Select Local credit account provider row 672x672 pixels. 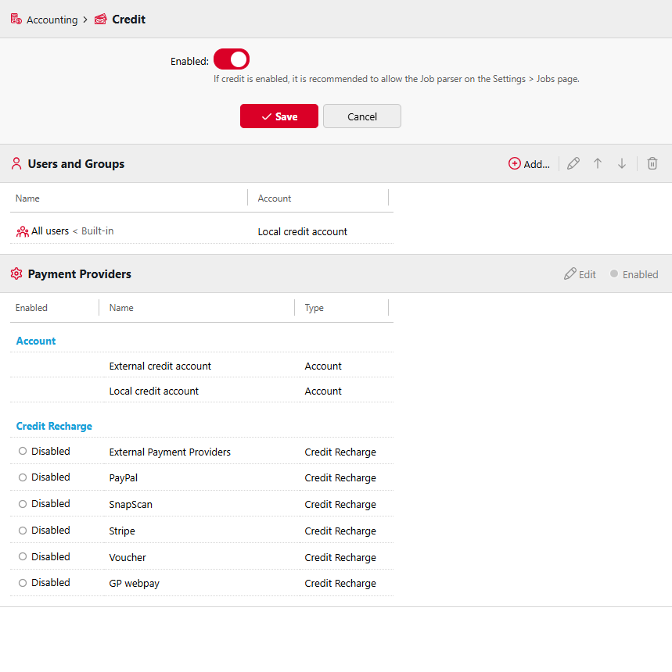pyautogui.click(x=202, y=391)
